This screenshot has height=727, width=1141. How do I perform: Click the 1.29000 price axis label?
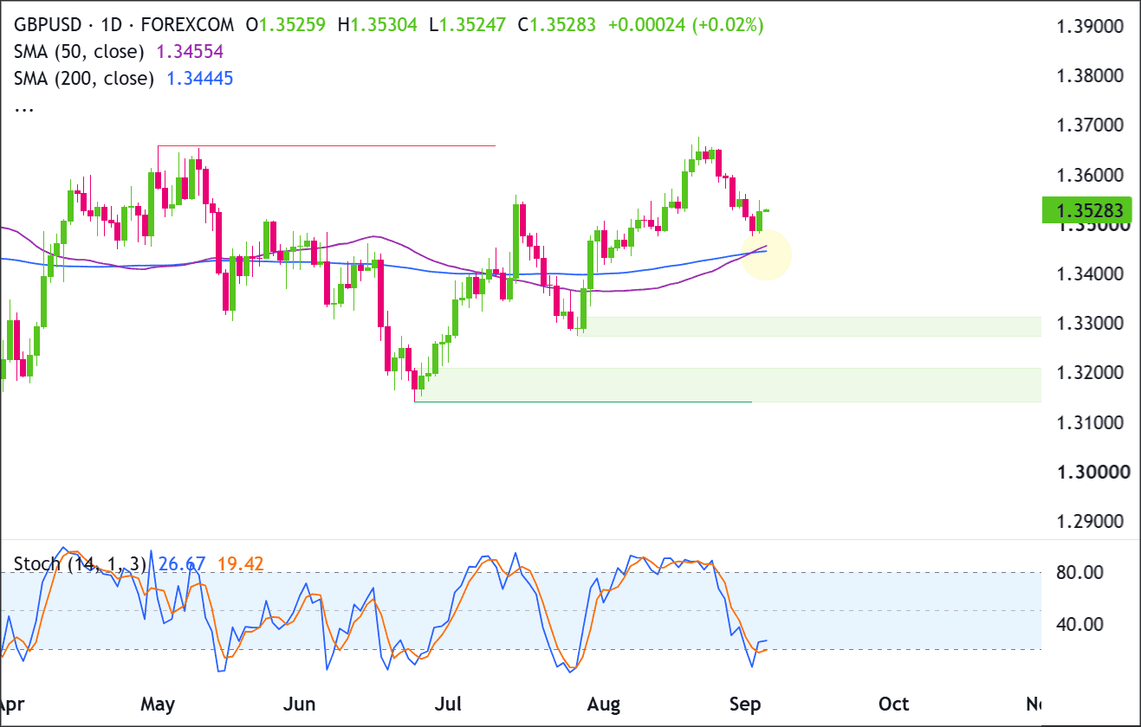point(1089,522)
